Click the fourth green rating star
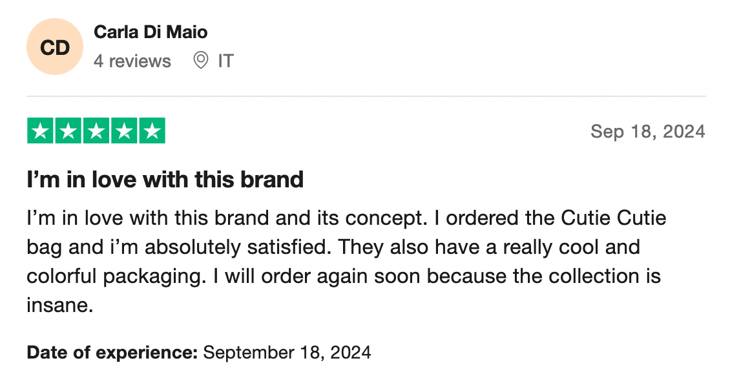The width and height of the screenshot is (730, 365). [124, 131]
